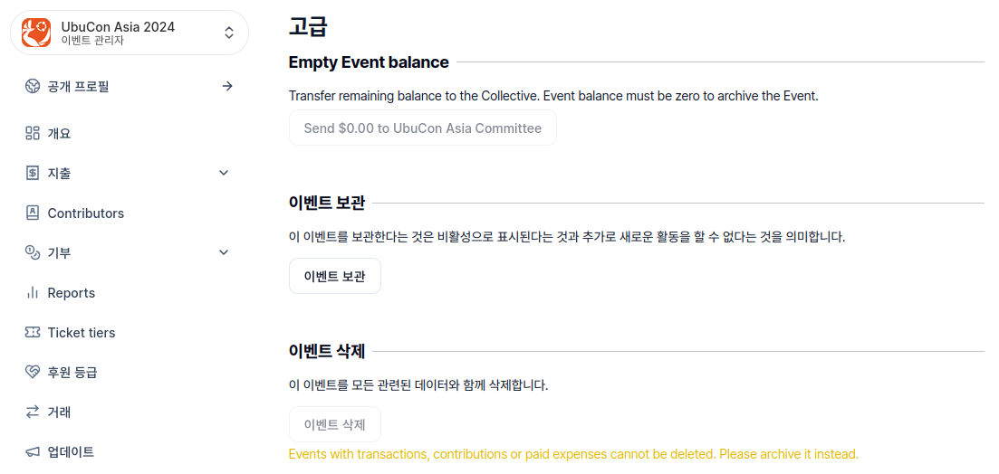Click the Contributors icon in sidebar
The height and width of the screenshot is (474, 999).
coord(33,213)
